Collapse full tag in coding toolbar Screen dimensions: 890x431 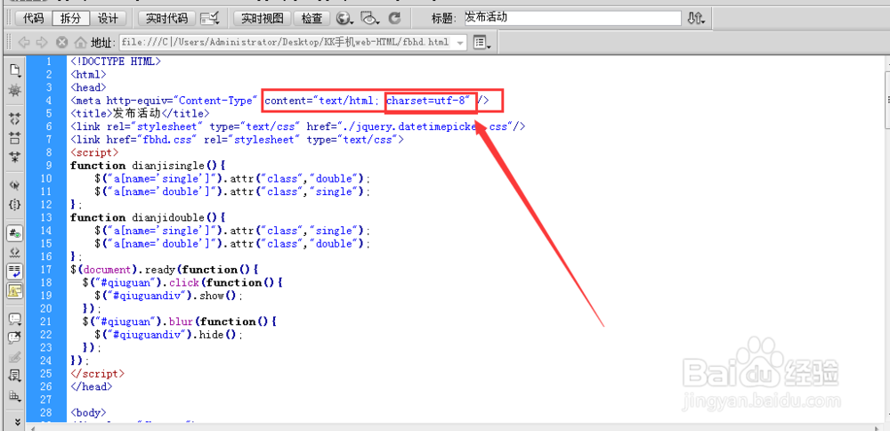(x=15, y=118)
